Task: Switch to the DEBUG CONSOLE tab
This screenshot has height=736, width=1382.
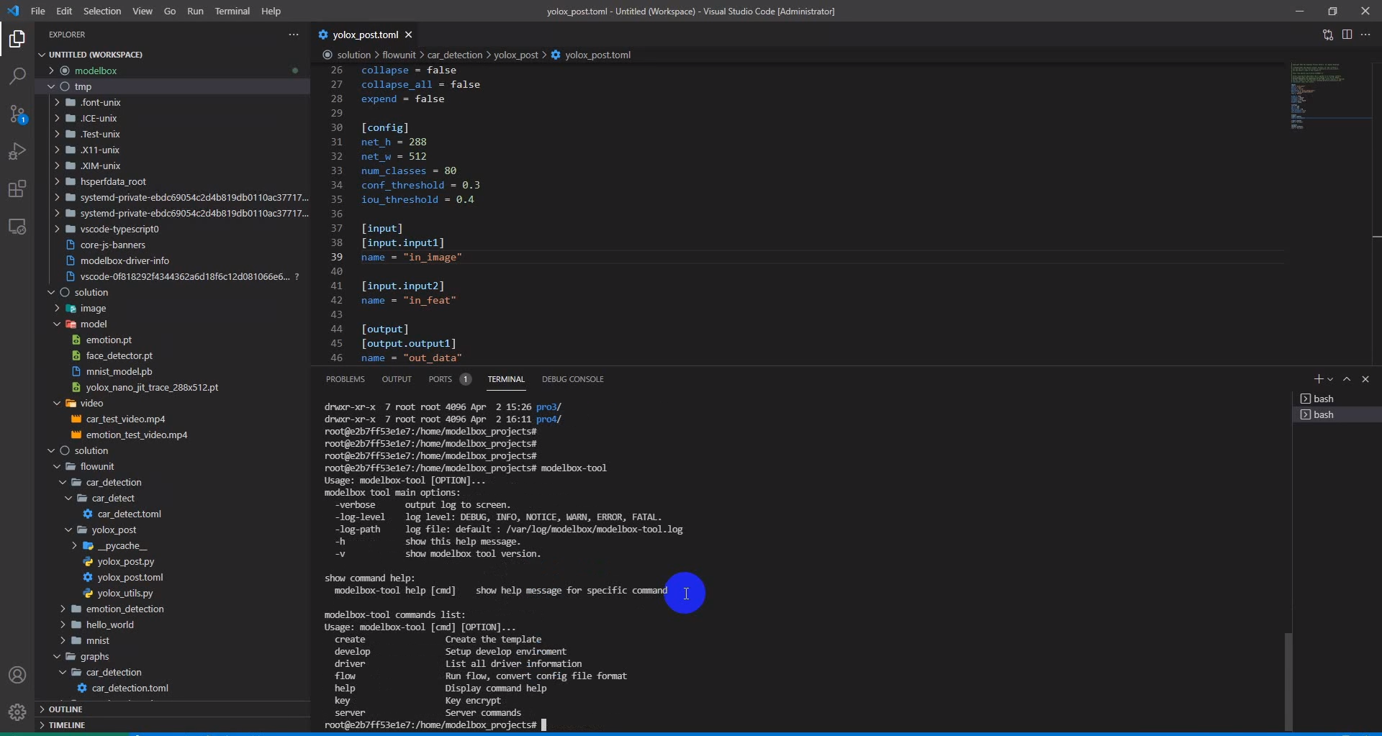Action: coord(572,379)
